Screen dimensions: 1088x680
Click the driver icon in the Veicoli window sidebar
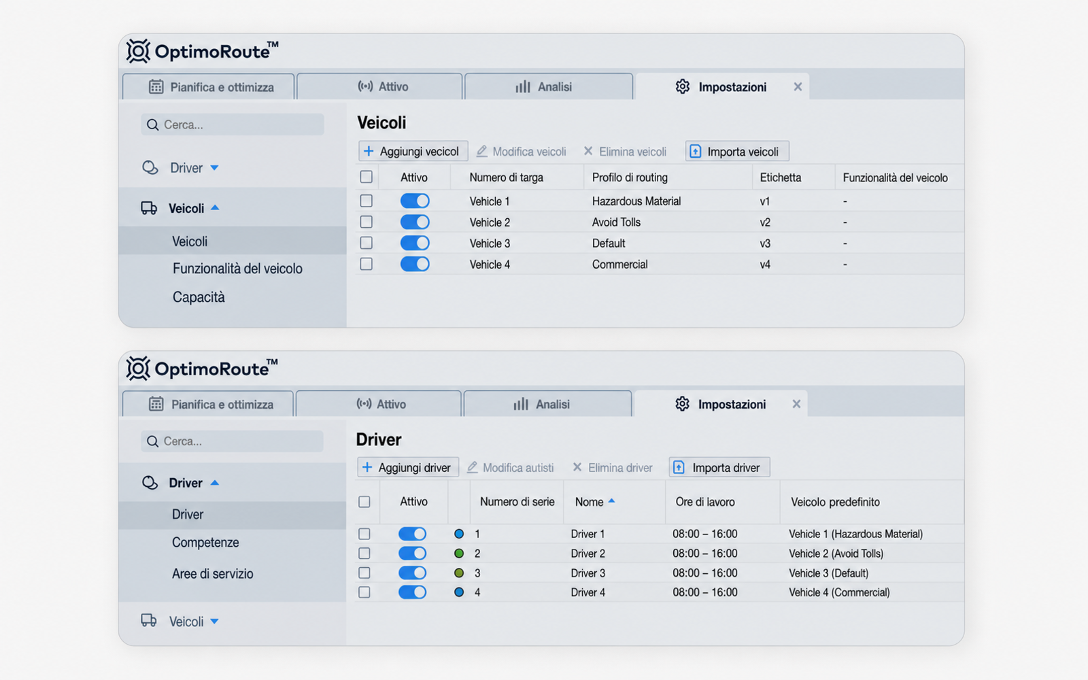[150, 167]
